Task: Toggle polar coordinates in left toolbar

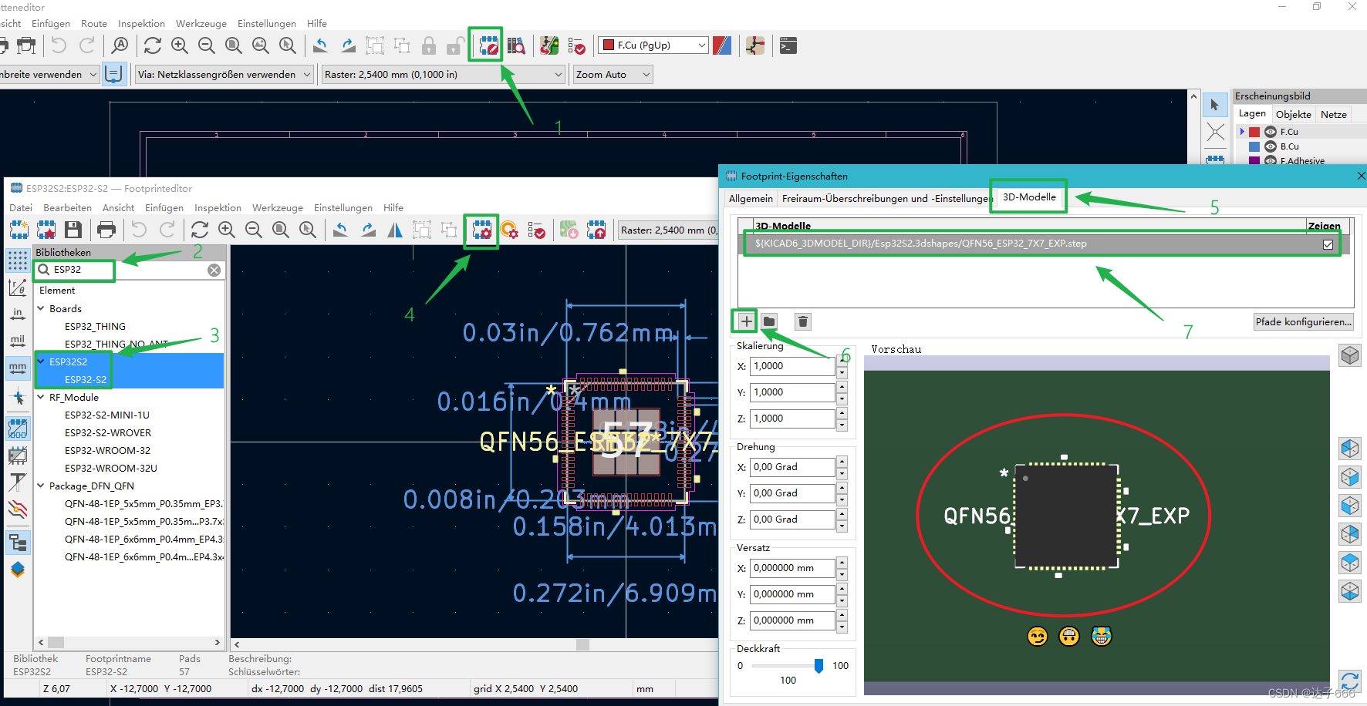Action: click(18, 287)
